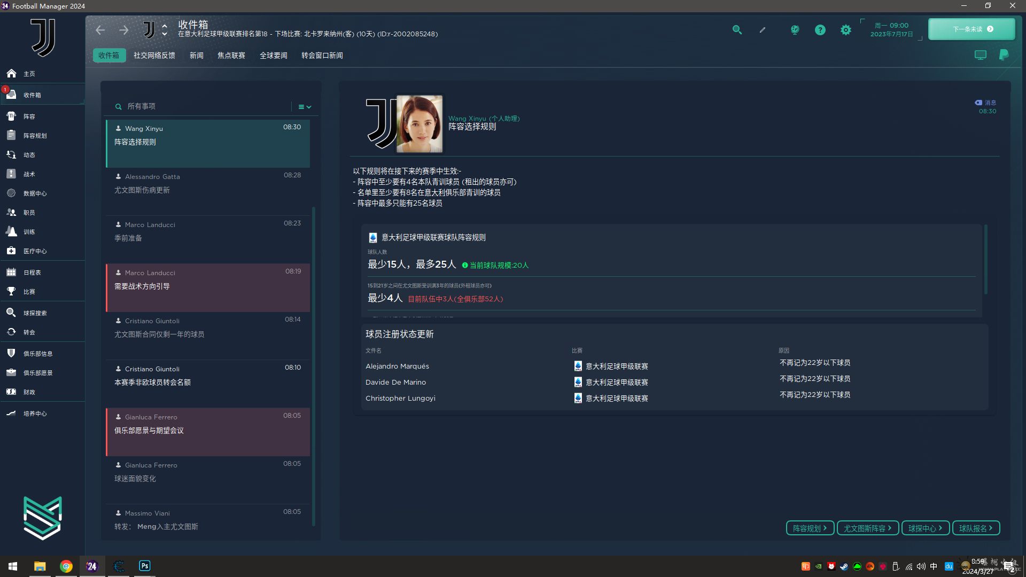Viewport: 1026px width, 577px height.
Task: Open 本赛季非欧球员转会名额 message
Action: click(208, 384)
